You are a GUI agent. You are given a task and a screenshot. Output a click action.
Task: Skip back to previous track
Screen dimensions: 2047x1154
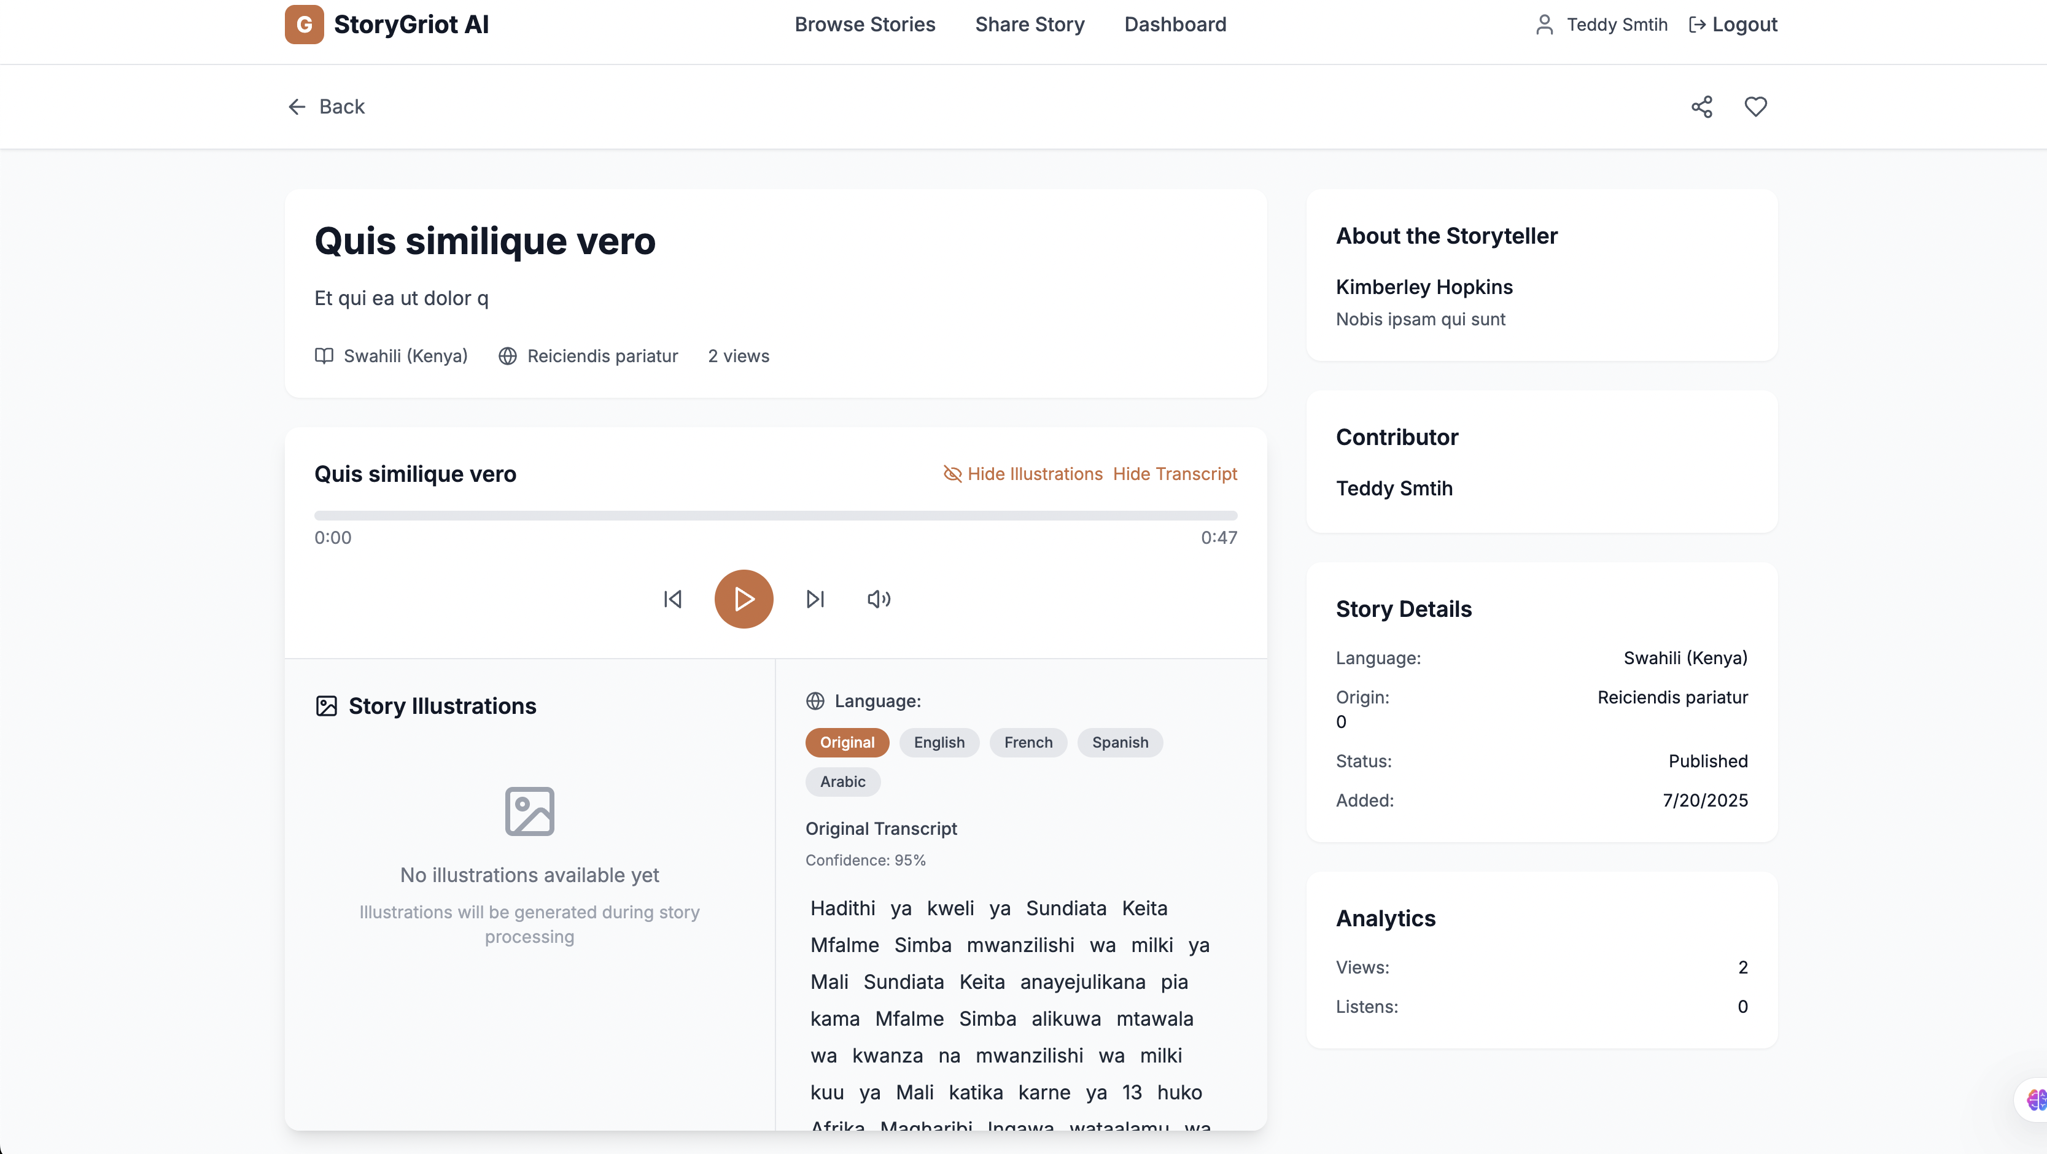[x=672, y=599]
